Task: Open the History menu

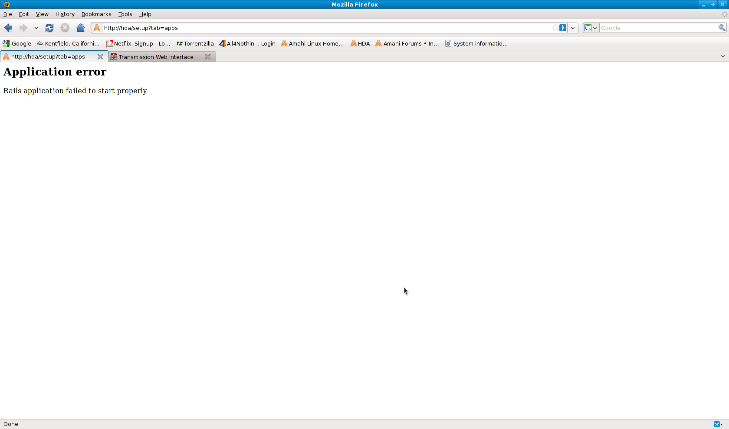Action: pyautogui.click(x=65, y=14)
